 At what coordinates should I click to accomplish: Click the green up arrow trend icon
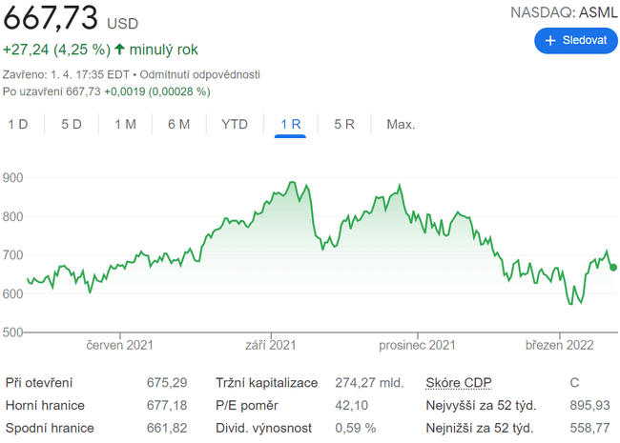[x=119, y=49]
